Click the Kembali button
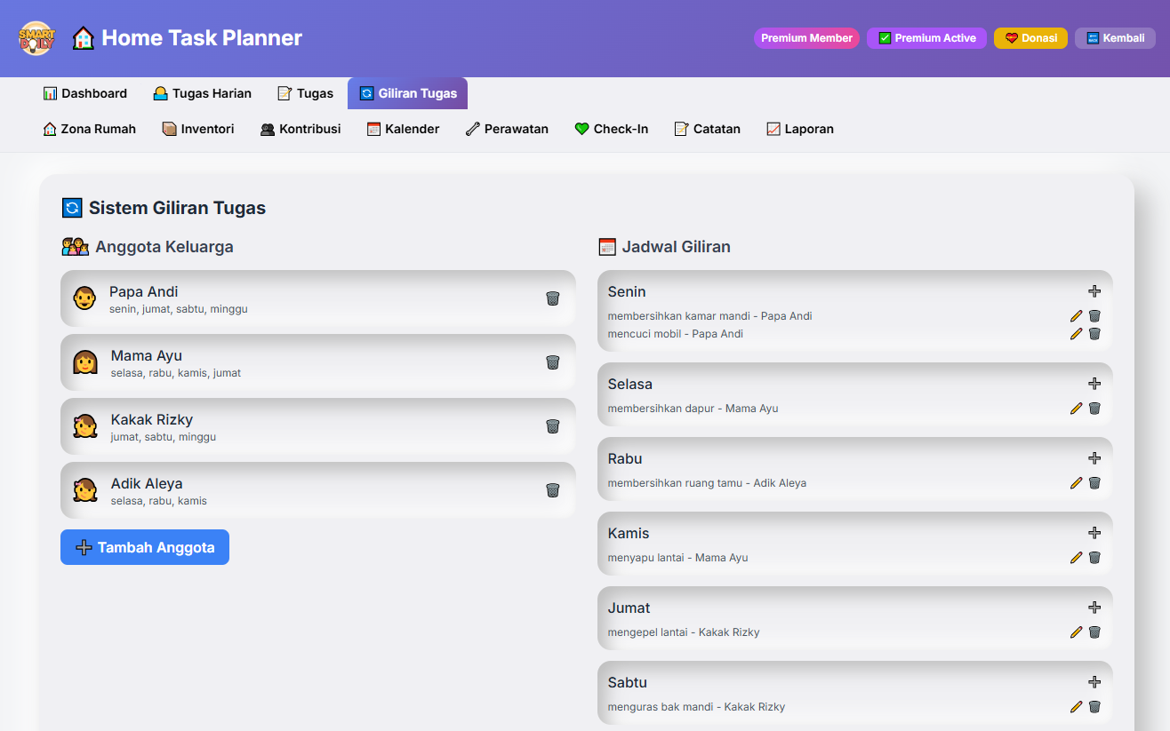Screen dimensions: 1170x731 [1115, 38]
